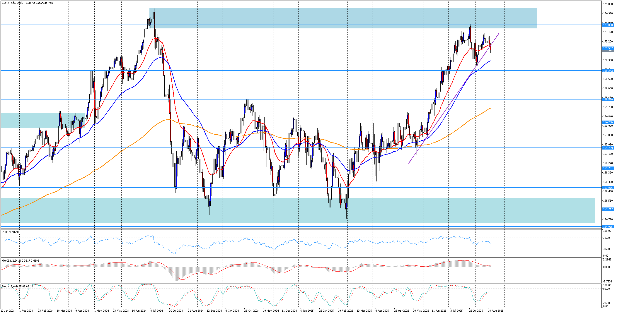Select the 154.015 horizontal line price label

[608, 227]
